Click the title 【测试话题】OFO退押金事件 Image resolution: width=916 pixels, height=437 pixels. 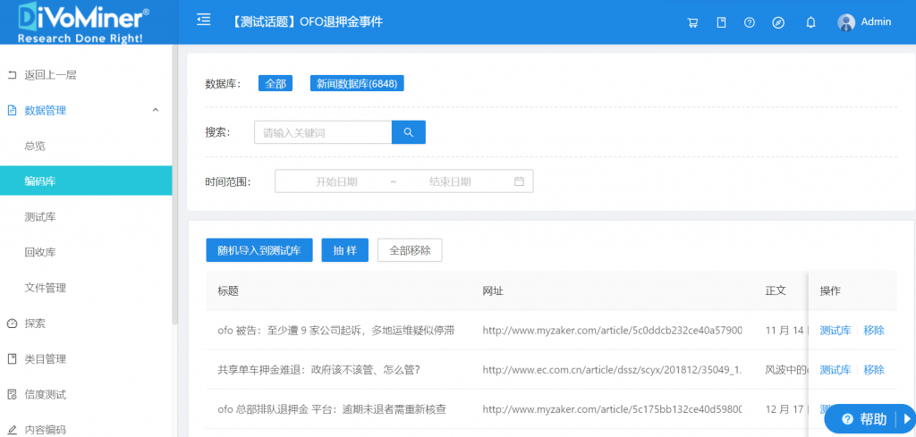[306, 22]
